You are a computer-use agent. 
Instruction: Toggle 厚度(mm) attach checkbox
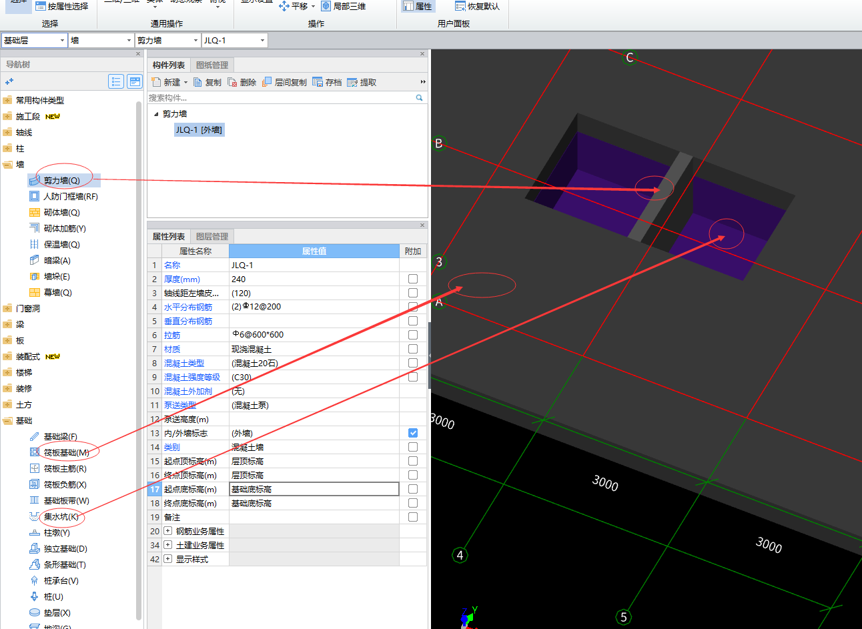coord(413,279)
